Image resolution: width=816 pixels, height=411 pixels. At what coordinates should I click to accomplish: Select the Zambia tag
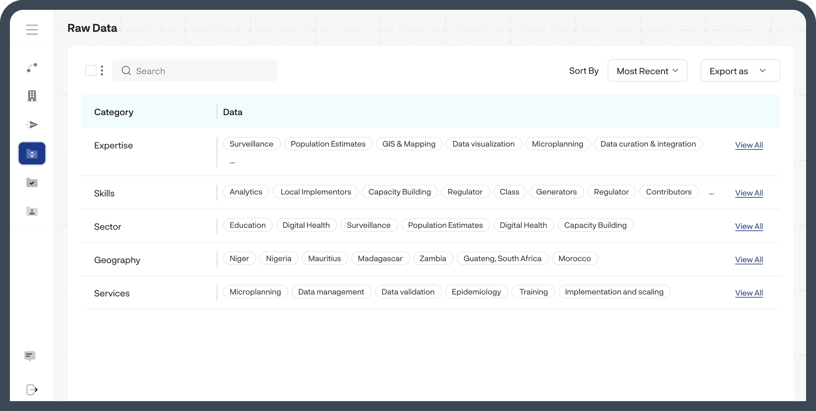coord(433,259)
